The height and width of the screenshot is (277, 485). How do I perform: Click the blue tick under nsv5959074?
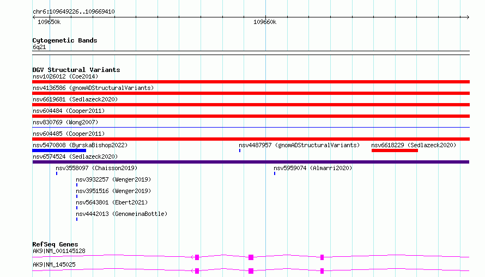point(274,173)
